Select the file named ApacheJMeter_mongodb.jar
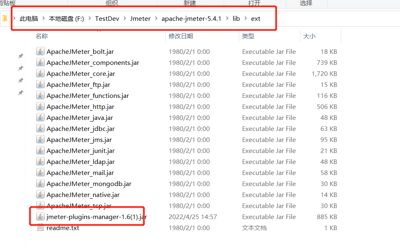400x248 pixels. pos(89,184)
